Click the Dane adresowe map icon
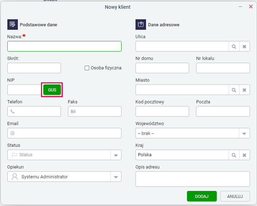The height and width of the screenshot is (206, 257). click(141, 25)
